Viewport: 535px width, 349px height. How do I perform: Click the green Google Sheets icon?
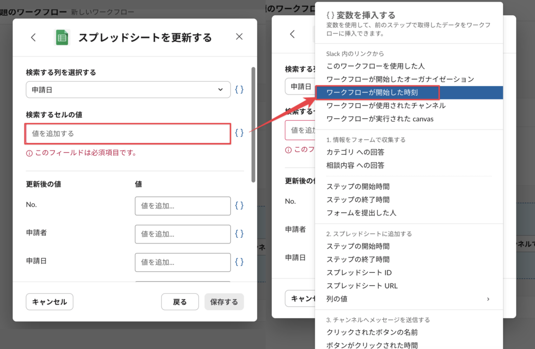tap(62, 38)
